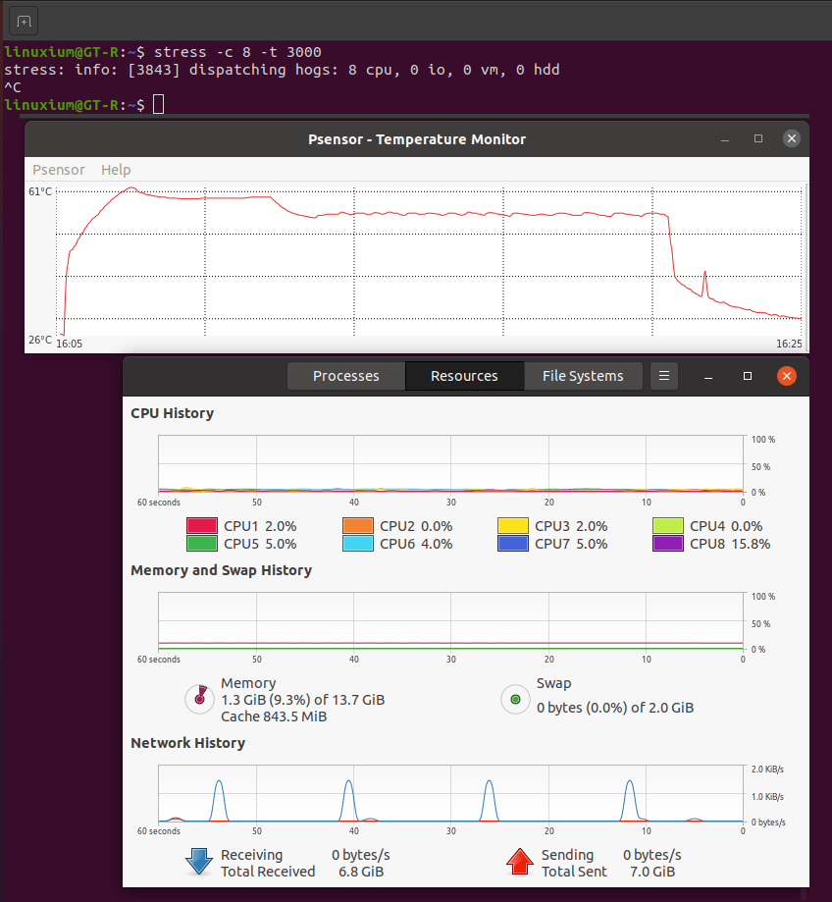Click the '16:25' time label
Image resolution: width=832 pixels, height=902 pixels.
point(789,344)
